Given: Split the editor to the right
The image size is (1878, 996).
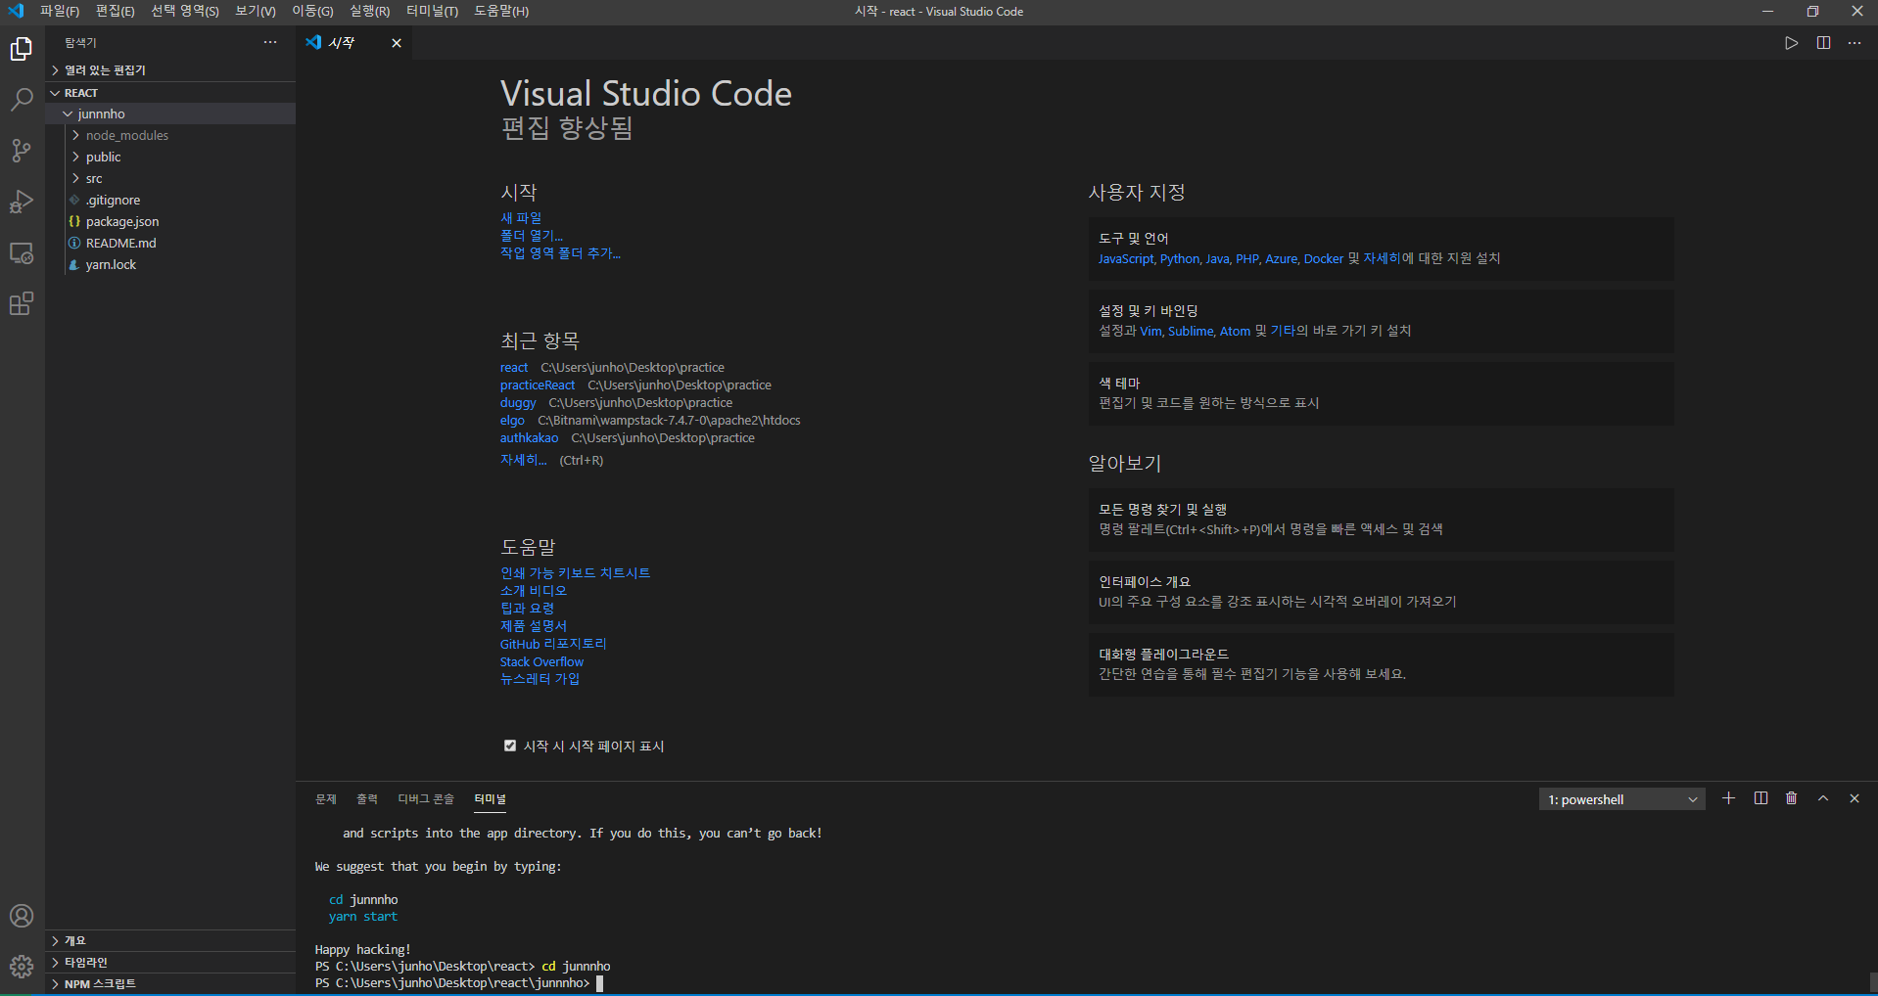Looking at the screenshot, I should click(1823, 43).
